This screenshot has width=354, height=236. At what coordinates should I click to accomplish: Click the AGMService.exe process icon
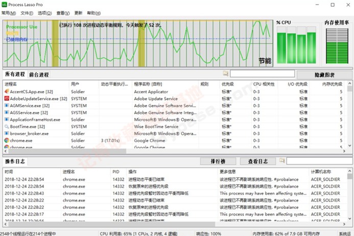[7, 105]
